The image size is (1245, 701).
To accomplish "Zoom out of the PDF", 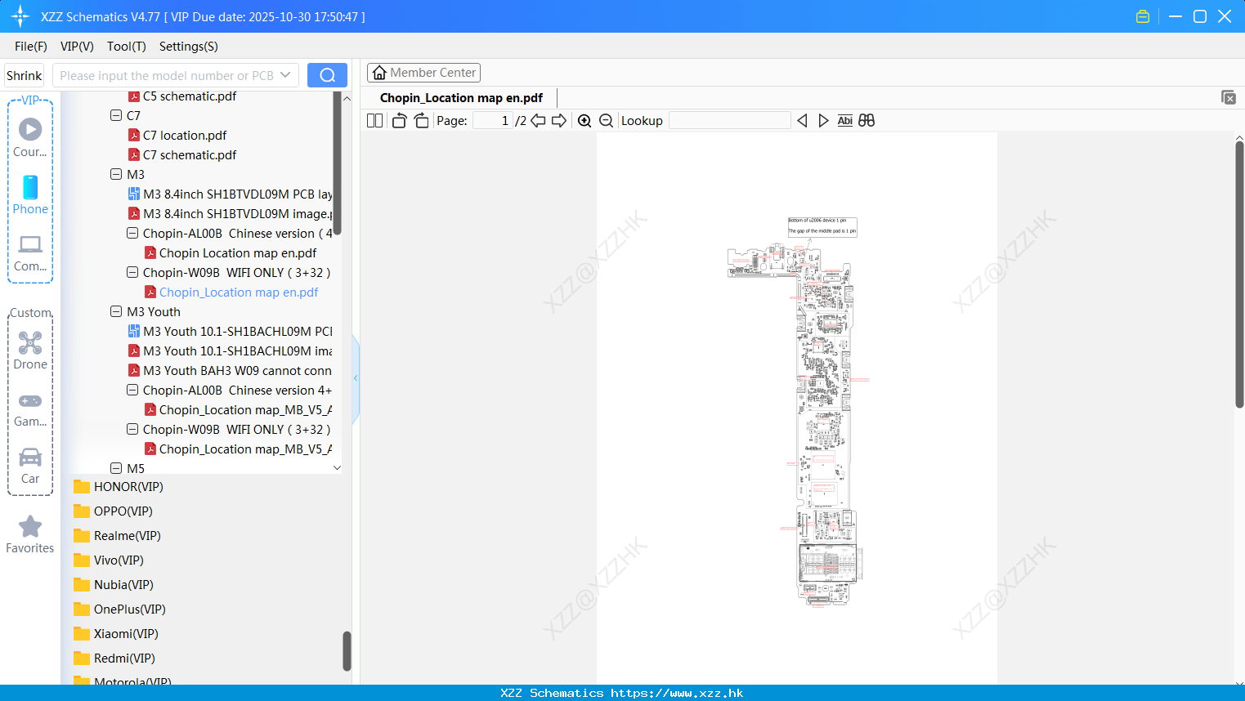I will (x=607, y=120).
